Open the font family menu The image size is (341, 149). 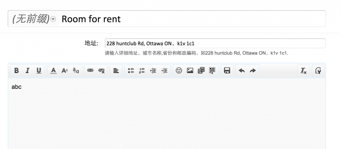pyautogui.click(x=76, y=71)
